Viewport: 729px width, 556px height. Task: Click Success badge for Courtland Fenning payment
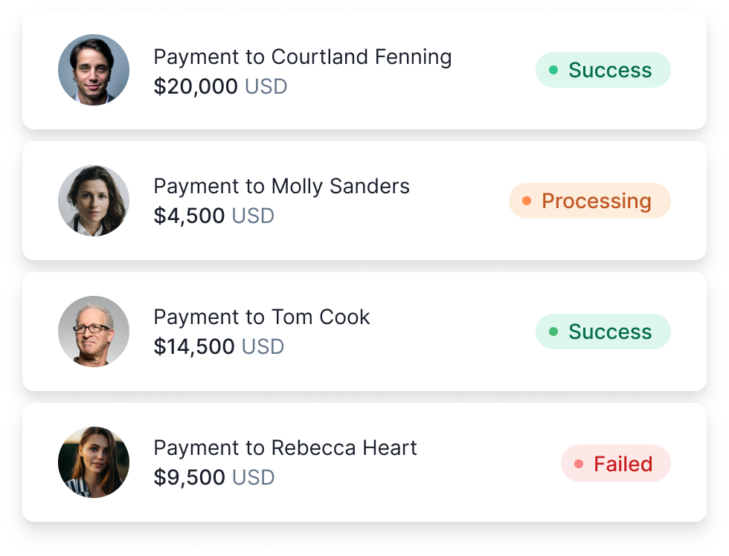coord(603,70)
